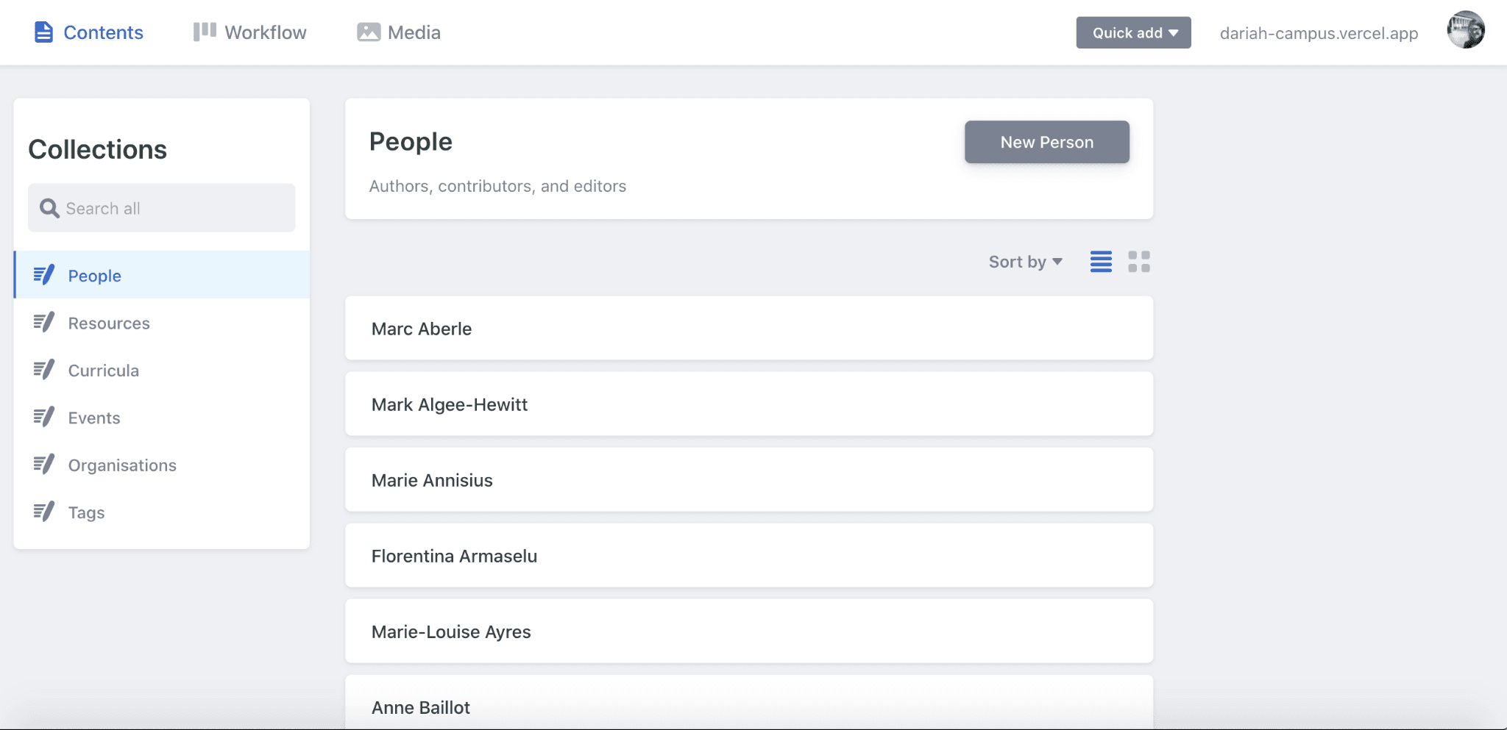Screen dimensions: 1507x730
Task: Switch to list view layout
Action: point(1101,262)
